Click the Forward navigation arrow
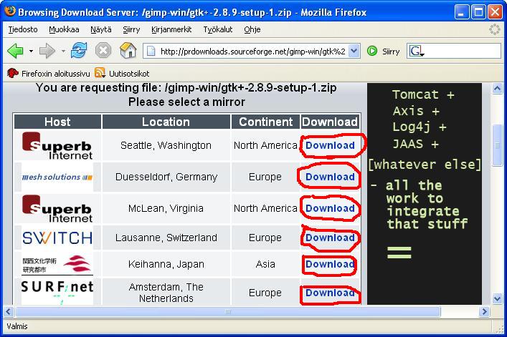Screen dimensions: 507x337 47,51
